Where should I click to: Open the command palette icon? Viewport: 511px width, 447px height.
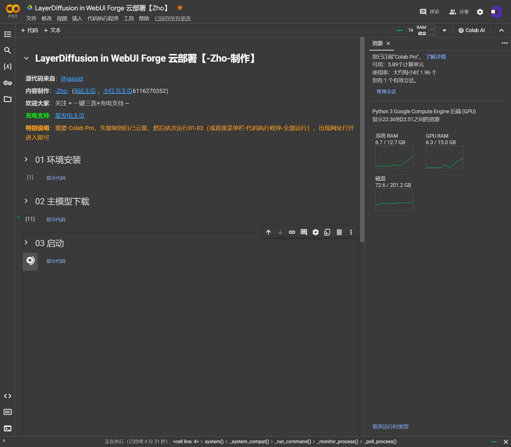8,412
